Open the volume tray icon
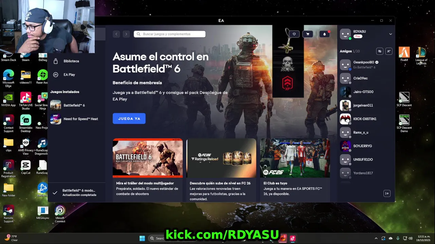This screenshot has height=244, width=435. (411, 238)
